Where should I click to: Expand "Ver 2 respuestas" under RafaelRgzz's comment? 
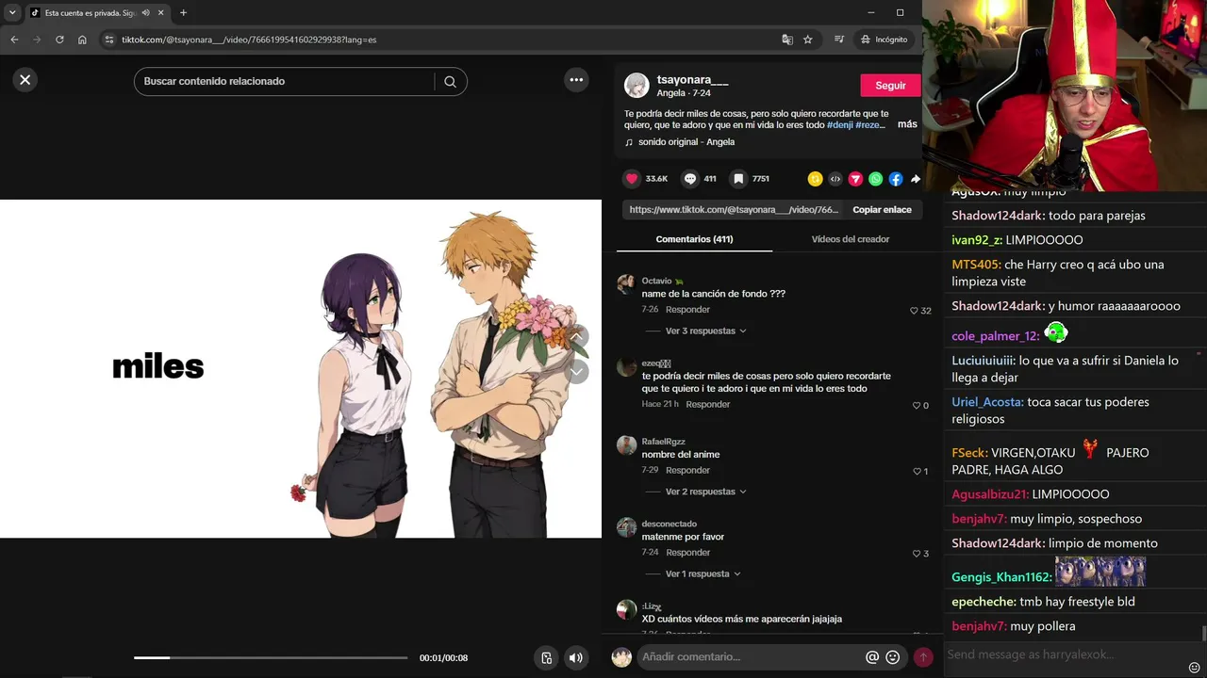[705, 492]
